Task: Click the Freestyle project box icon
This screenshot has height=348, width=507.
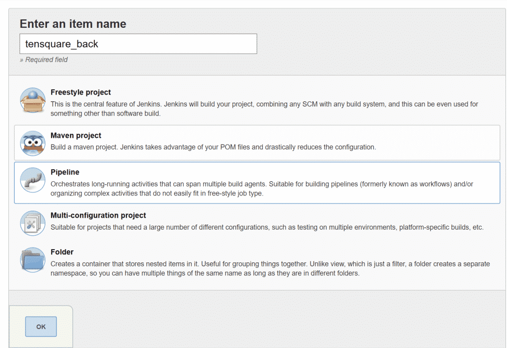Action: (x=33, y=100)
